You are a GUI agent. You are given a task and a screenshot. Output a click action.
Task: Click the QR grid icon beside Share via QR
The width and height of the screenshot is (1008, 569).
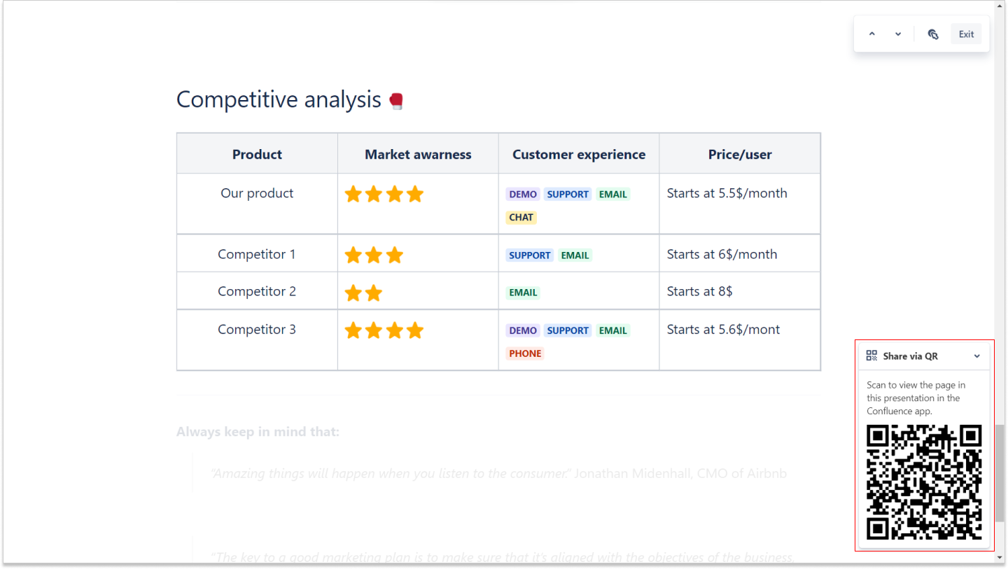(x=871, y=356)
